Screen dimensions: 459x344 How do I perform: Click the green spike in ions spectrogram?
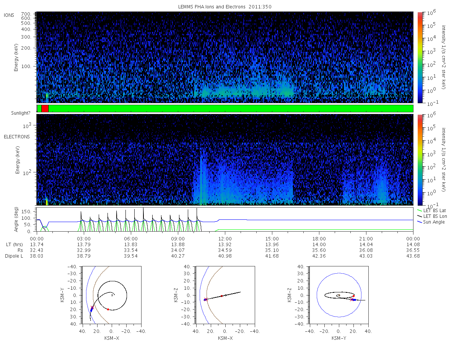[47, 96]
